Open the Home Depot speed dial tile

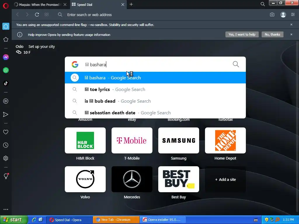[x=225, y=140]
